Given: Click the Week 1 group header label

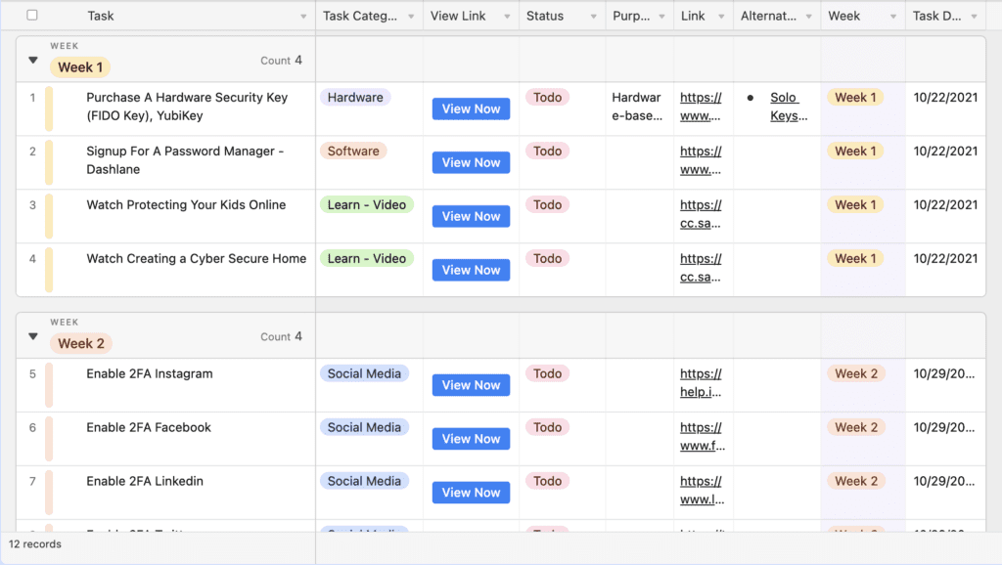Looking at the screenshot, I should point(80,67).
